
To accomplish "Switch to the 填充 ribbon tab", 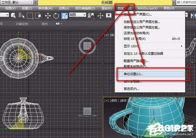I will 45,24.
